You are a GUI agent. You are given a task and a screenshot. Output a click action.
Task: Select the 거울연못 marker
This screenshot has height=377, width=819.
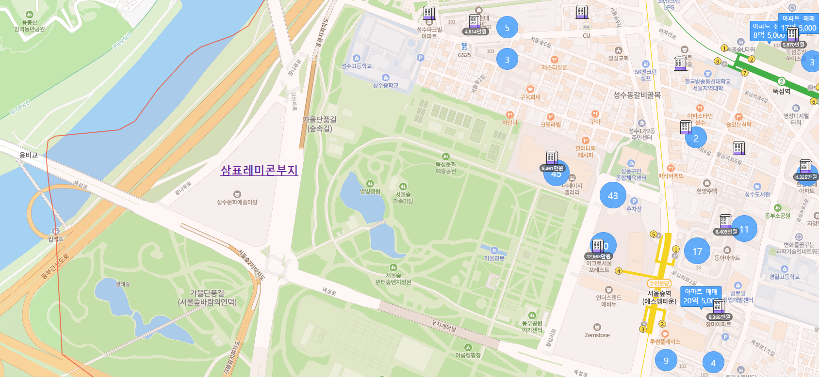[494, 251]
